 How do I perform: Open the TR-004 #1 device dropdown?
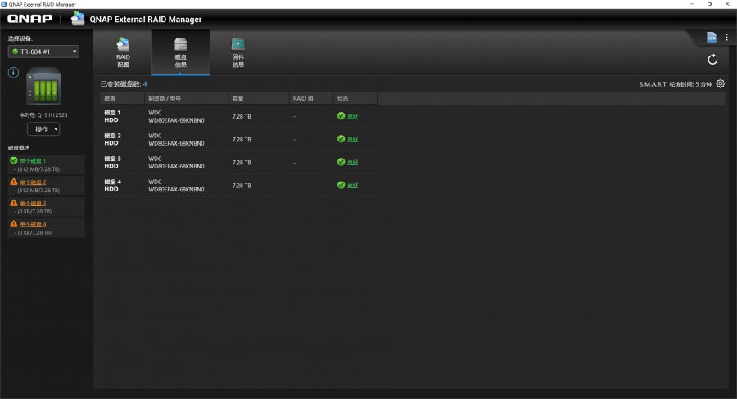(x=43, y=52)
